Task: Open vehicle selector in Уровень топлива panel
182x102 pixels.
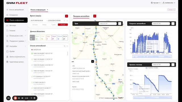Action: (161, 65)
